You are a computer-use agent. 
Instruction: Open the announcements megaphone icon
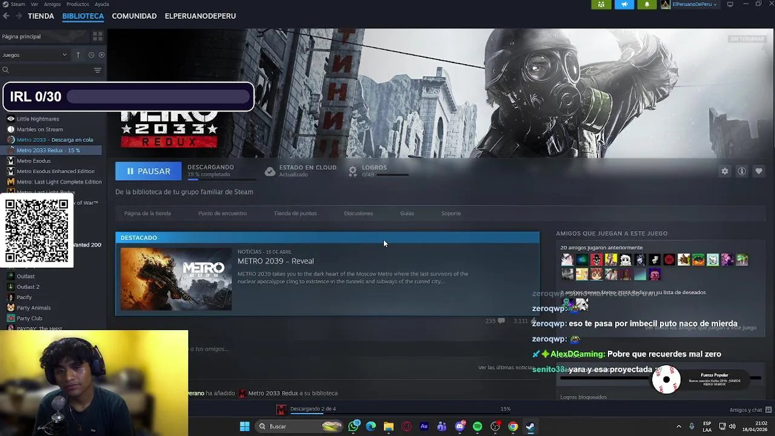(x=624, y=4)
